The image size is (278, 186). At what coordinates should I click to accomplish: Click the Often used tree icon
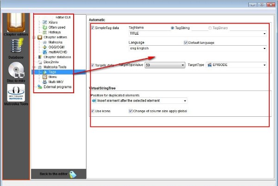coord(45,27)
